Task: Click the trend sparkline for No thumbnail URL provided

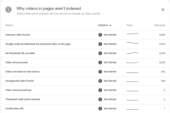Action: [132, 53]
